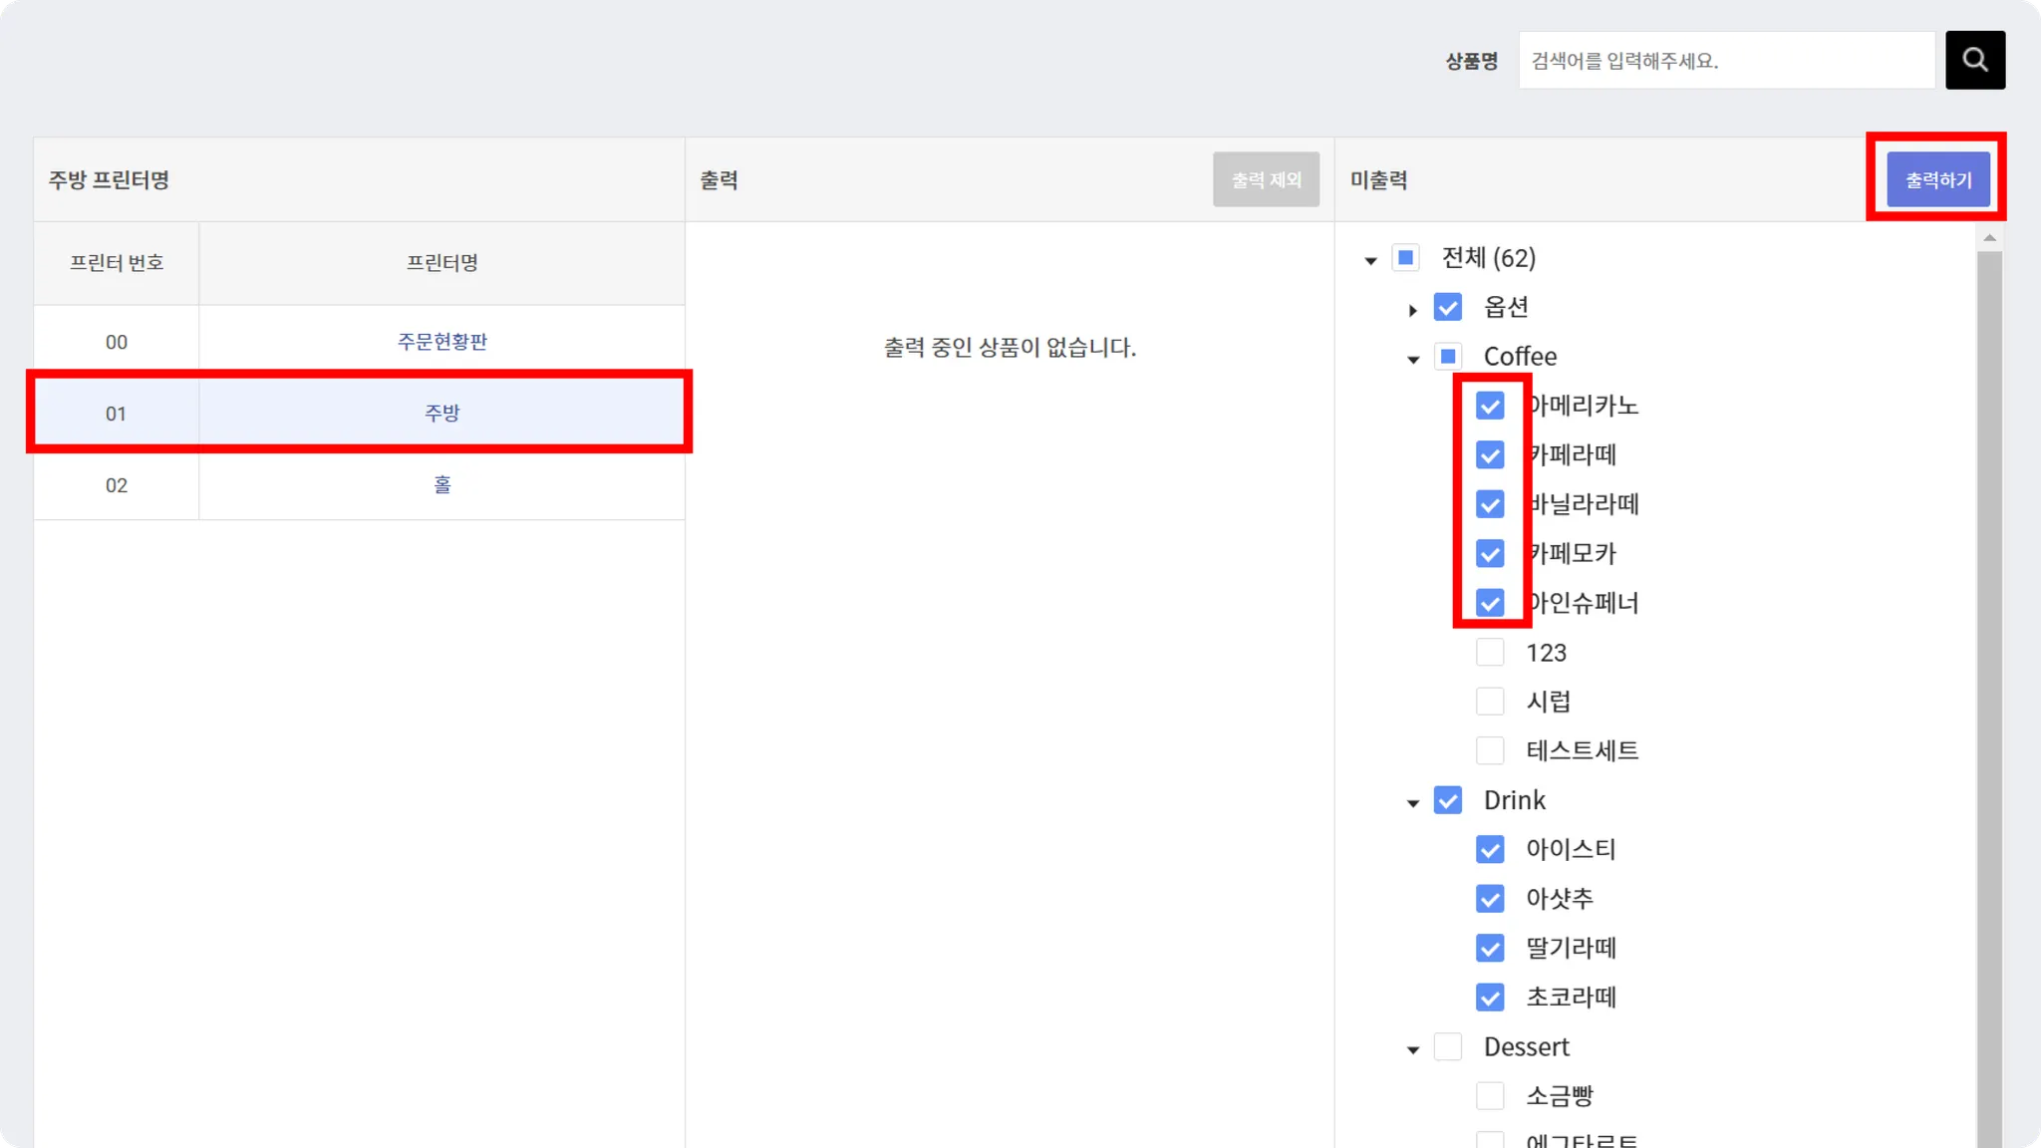
Task: Collapse the Drink category arrow
Action: click(x=1412, y=802)
